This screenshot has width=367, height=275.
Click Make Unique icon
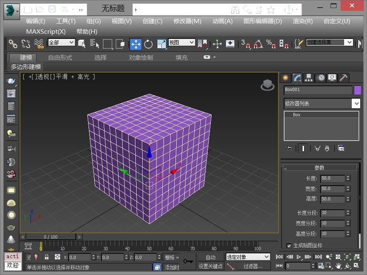click(x=317, y=148)
